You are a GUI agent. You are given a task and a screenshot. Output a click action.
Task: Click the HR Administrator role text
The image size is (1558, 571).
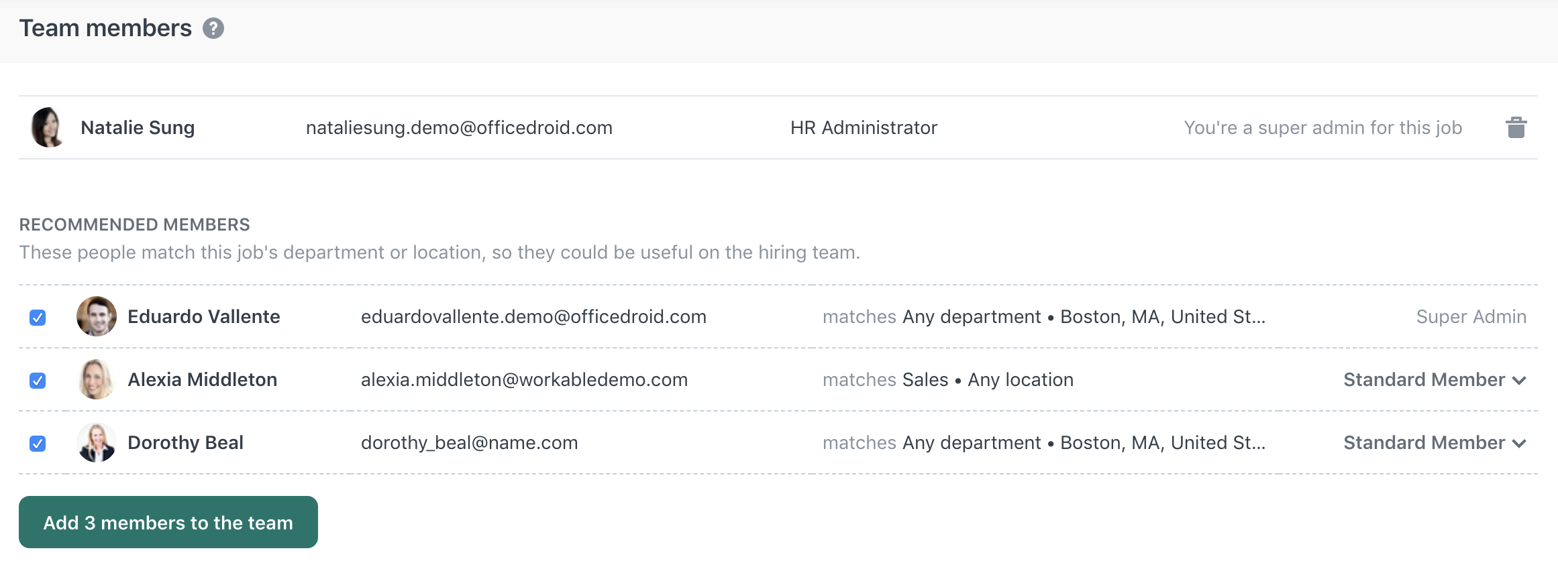tap(864, 127)
